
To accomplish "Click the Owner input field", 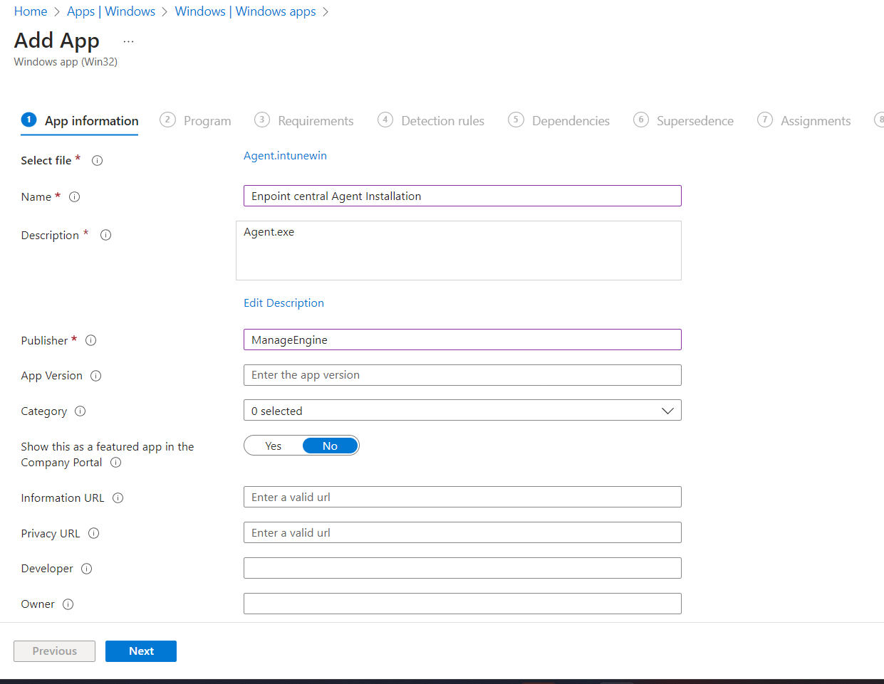I will tap(462, 604).
